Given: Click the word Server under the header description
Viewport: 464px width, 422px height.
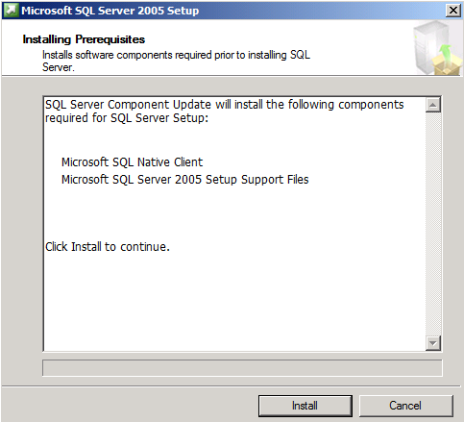Looking at the screenshot, I should pyautogui.click(x=58, y=67).
